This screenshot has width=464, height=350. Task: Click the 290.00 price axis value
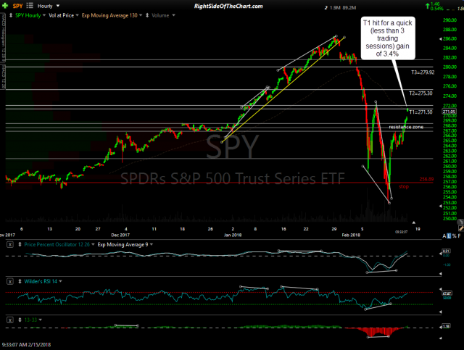point(449,20)
